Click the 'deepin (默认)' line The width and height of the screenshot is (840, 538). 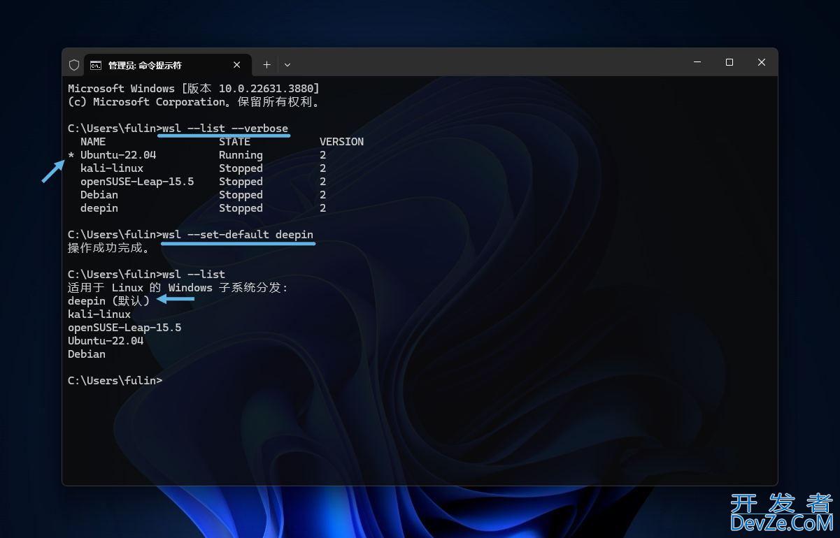(x=108, y=301)
